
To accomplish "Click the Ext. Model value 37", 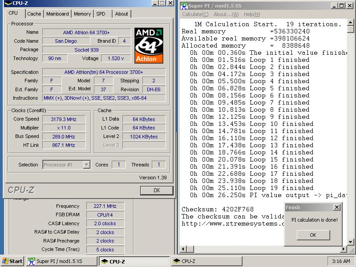I will [x=104, y=89].
